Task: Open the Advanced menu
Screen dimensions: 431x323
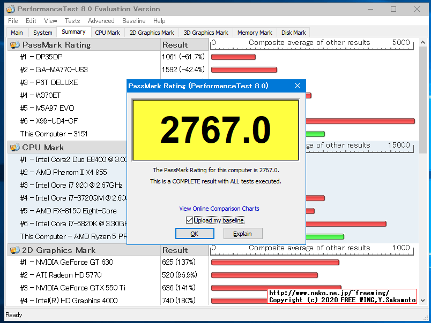Action: pos(101,21)
